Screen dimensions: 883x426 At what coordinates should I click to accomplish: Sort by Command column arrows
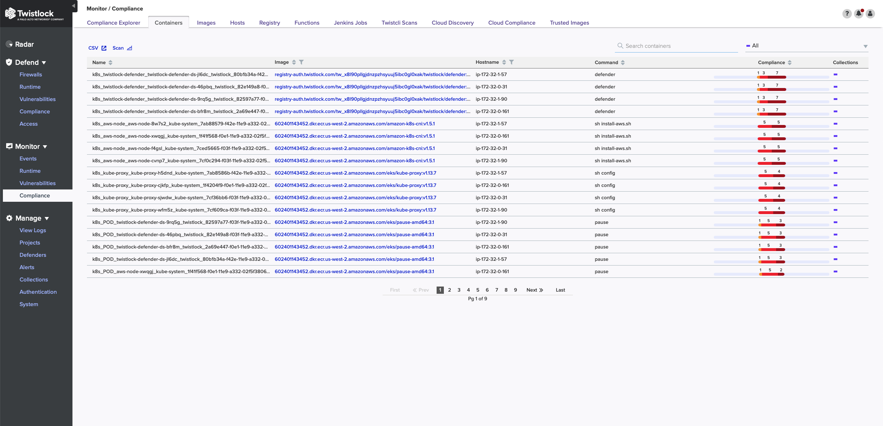[622, 63]
